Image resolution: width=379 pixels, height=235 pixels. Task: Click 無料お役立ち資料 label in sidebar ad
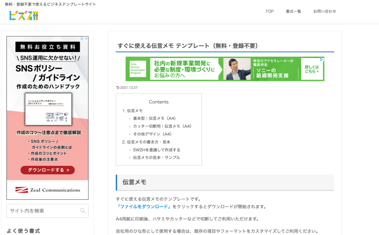coord(48,47)
